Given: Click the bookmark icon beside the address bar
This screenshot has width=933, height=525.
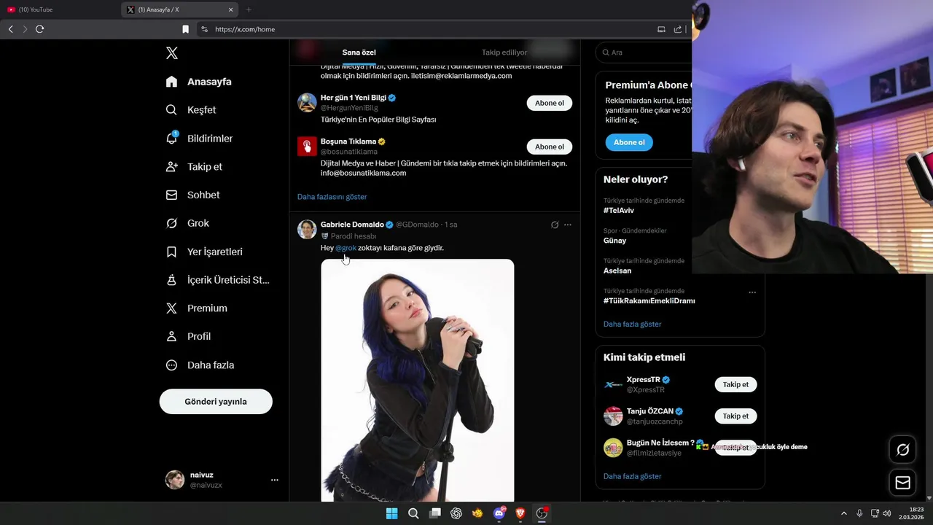Looking at the screenshot, I should [185, 29].
